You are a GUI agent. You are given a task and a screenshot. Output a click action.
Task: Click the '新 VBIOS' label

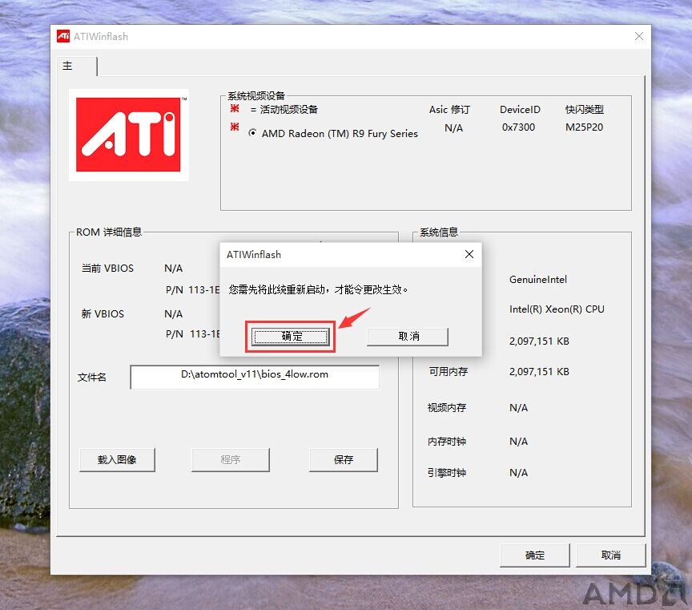click(103, 313)
